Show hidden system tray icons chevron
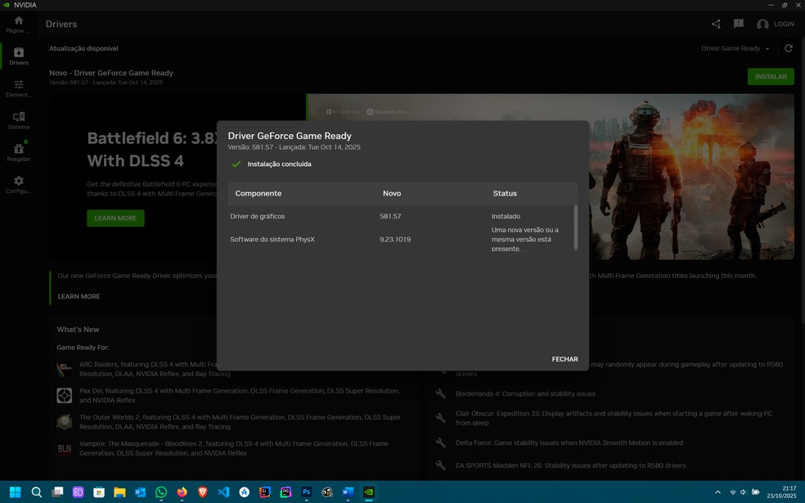Image resolution: width=805 pixels, height=503 pixels. (717, 492)
